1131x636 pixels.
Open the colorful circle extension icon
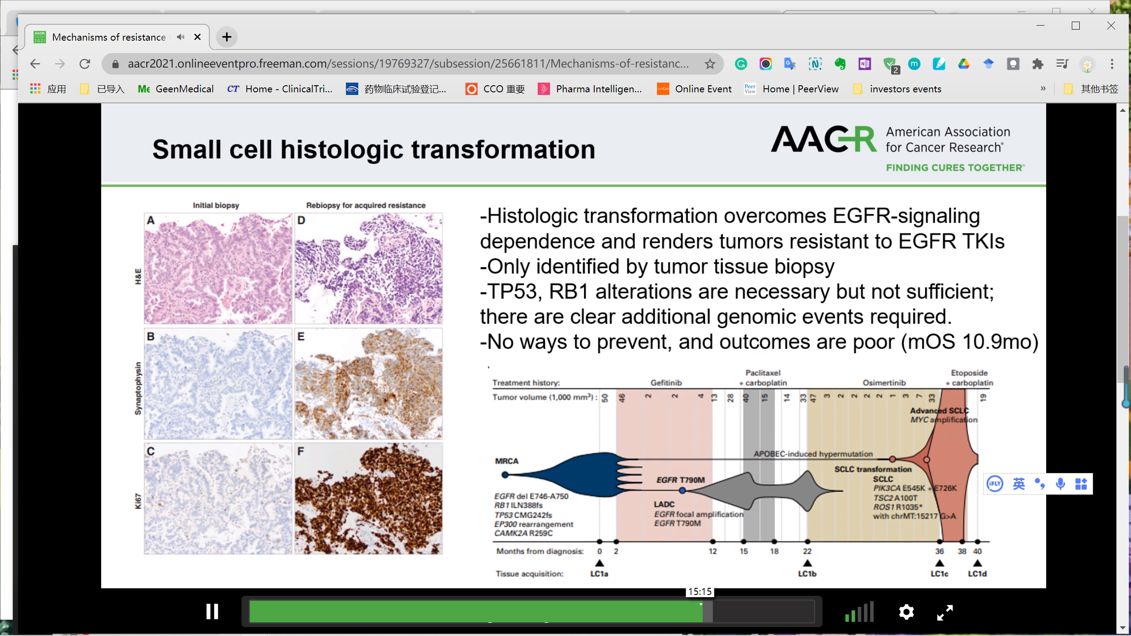[766, 64]
